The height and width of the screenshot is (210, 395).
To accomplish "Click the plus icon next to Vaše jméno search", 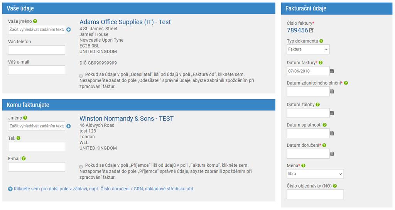I will click(x=69, y=29).
